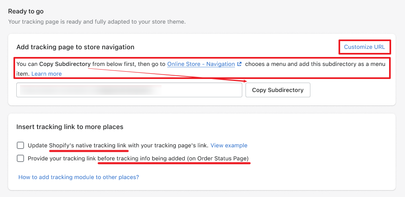The image size is (405, 197).
Task: Click the Customize URL link
Action: coord(364,47)
